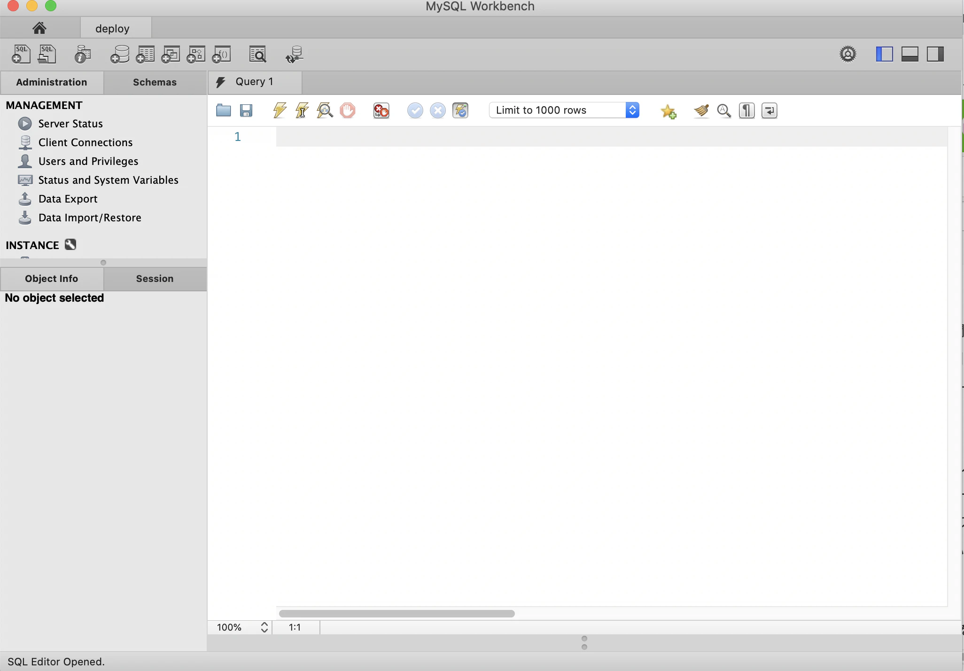Click the reconnect to DBMS icon
This screenshot has height=671, width=964.
click(295, 55)
